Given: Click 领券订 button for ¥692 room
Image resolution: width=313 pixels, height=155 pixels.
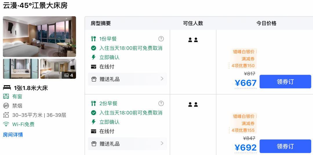Looking at the screenshot, I should coord(285,146).
